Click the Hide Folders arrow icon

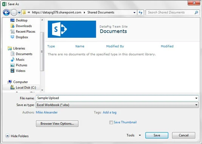coord(7,136)
